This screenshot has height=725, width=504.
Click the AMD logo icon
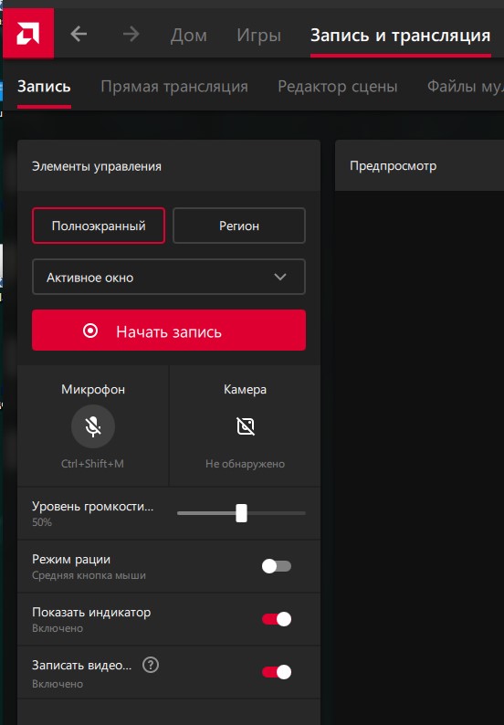pyautogui.click(x=28, y=34)
